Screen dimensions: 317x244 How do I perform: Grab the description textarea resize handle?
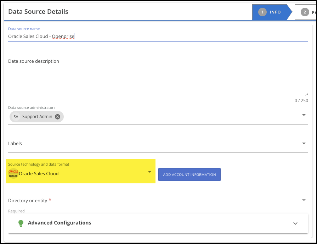tap(306, 94)
